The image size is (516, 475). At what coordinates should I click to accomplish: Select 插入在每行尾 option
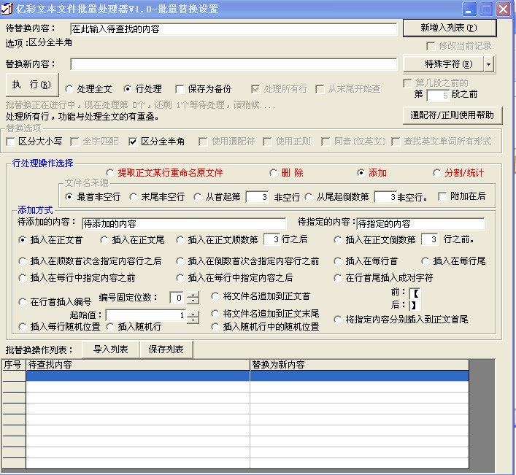453,261
